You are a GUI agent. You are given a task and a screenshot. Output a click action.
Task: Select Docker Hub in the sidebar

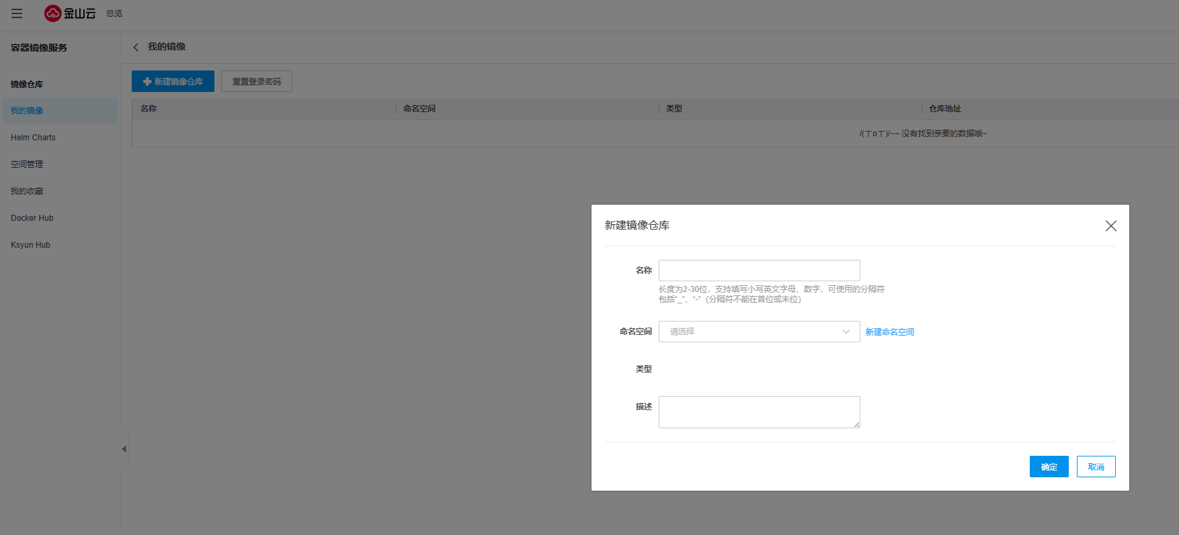click(x=32, y=218)
